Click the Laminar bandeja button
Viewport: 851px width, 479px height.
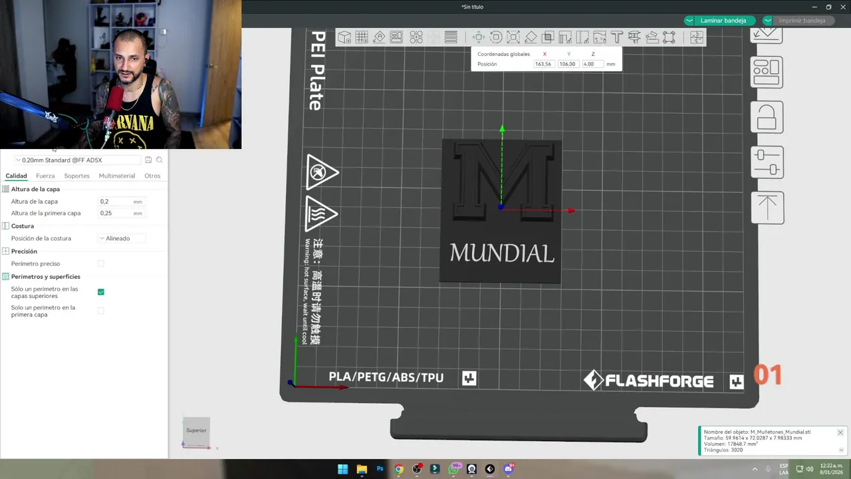[x=723, y=21]
